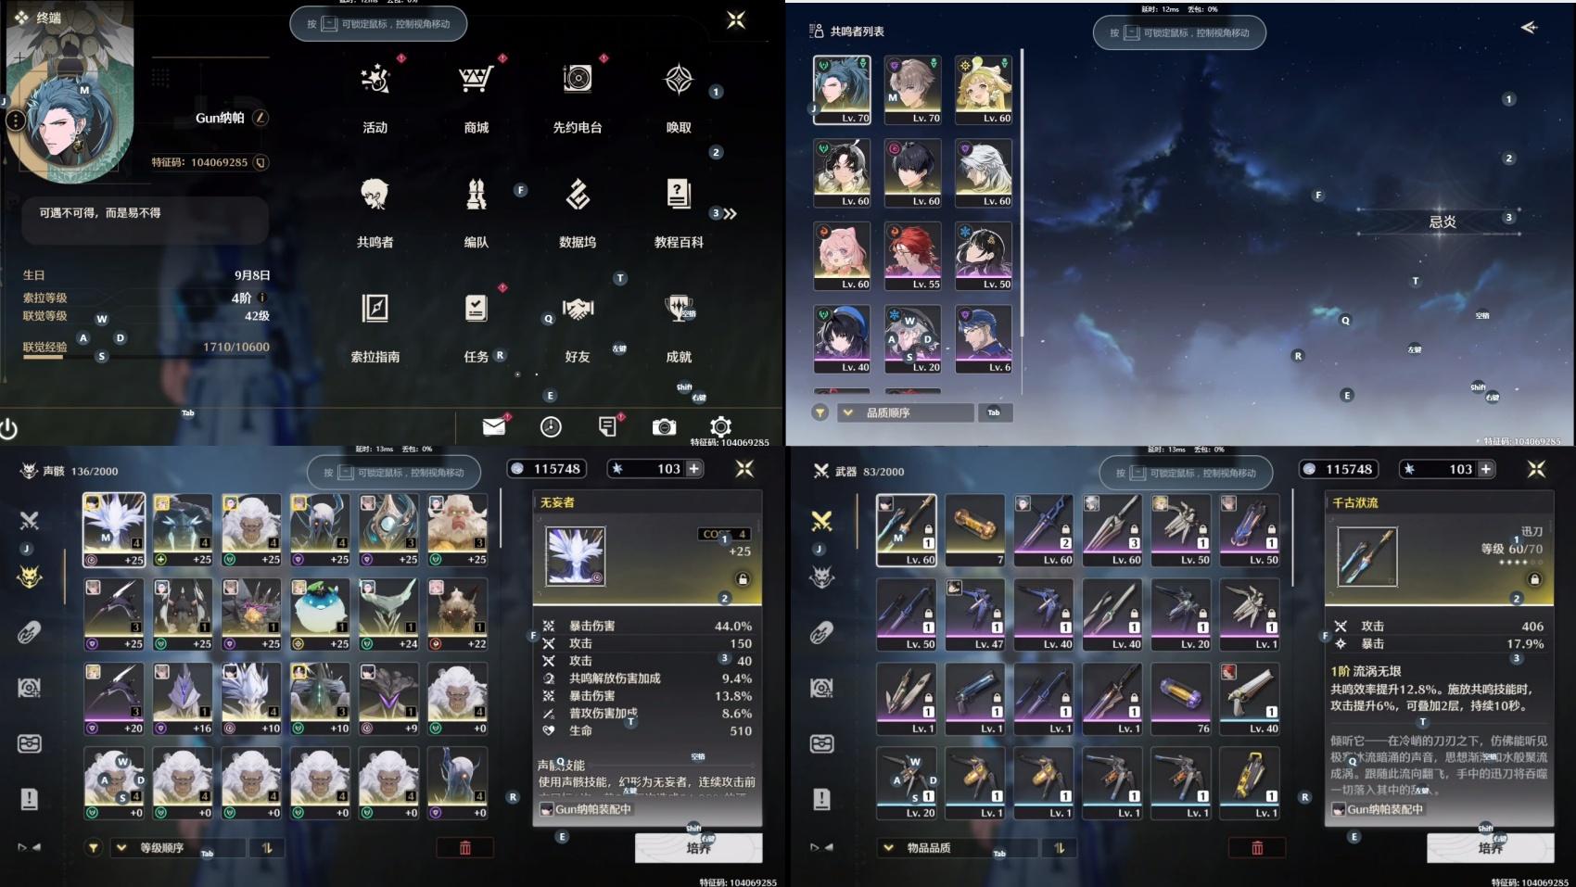Copy the 特征码 104069285 with copy icon

261,162
